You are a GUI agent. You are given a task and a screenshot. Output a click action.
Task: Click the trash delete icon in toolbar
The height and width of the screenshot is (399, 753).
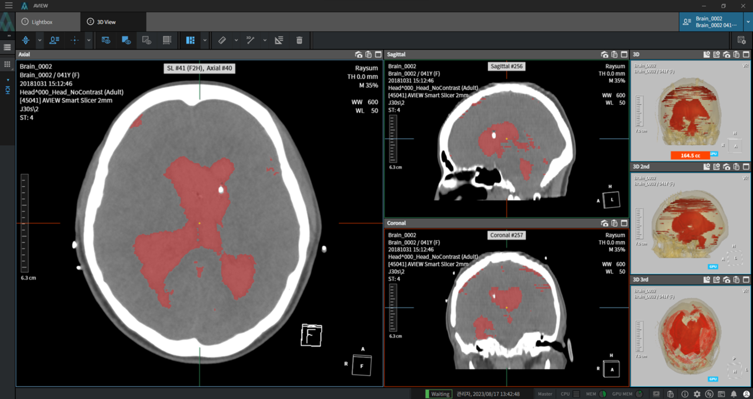coord(299,40)
